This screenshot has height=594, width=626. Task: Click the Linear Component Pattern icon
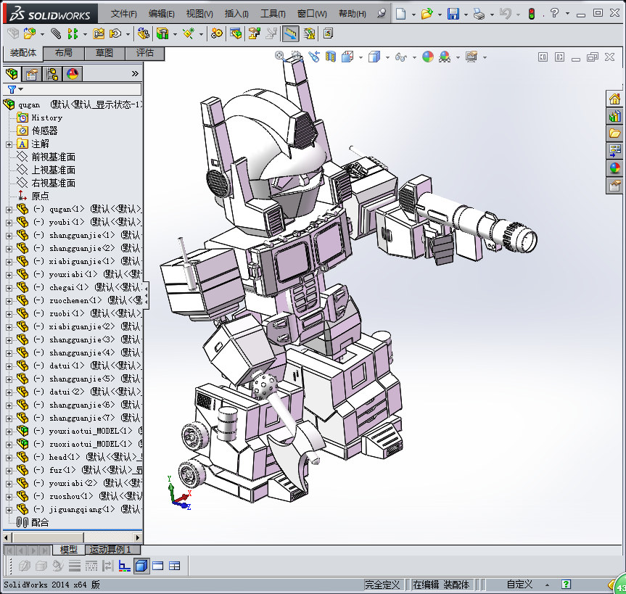73,33
